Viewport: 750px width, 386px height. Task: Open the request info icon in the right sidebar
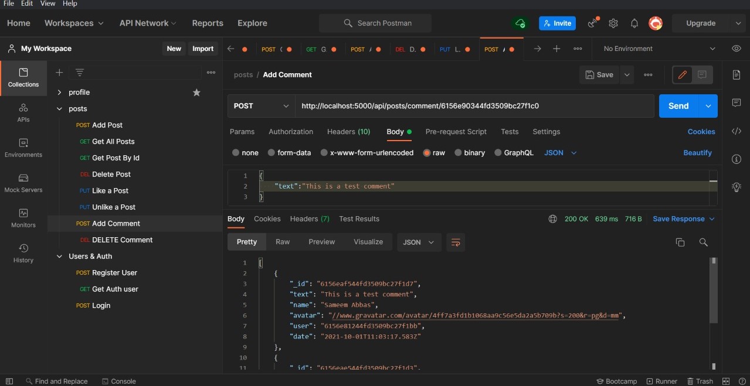(737, 159)
